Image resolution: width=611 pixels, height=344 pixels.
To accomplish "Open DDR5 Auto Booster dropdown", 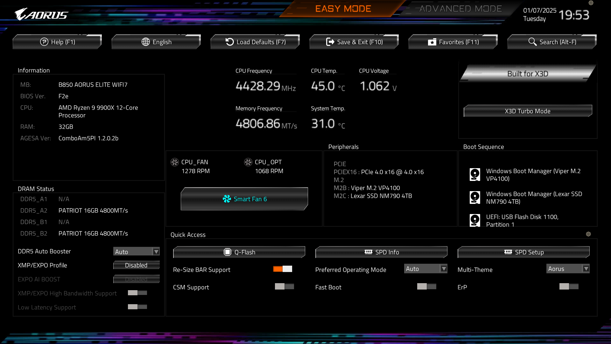I will click(137, 252).
